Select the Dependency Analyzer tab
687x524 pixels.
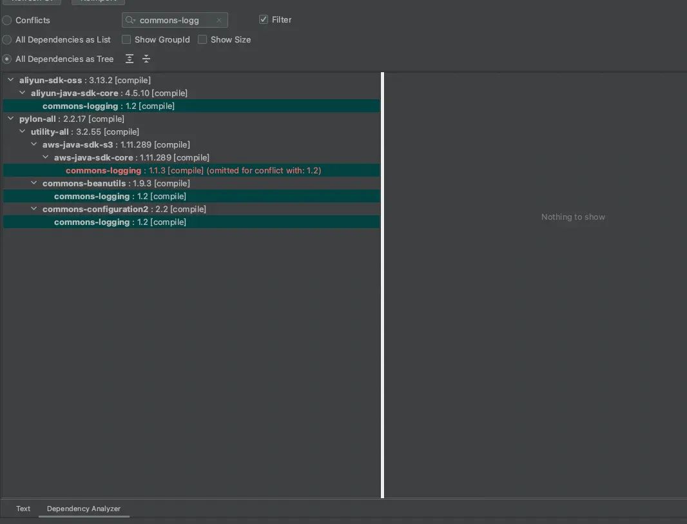84,509
